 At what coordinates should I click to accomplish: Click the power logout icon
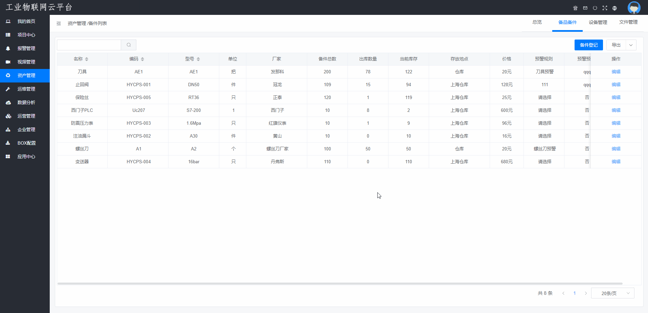tap(595, 8)
